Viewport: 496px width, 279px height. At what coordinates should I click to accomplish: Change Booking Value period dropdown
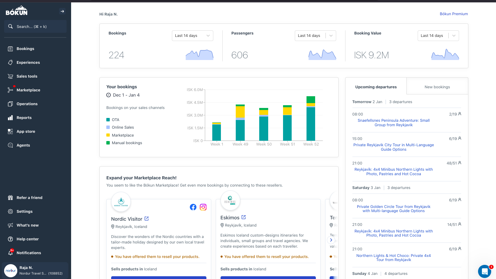coord(438,36)
